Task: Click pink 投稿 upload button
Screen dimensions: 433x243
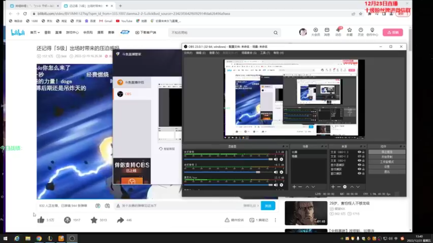Action: tap(393, 32)
